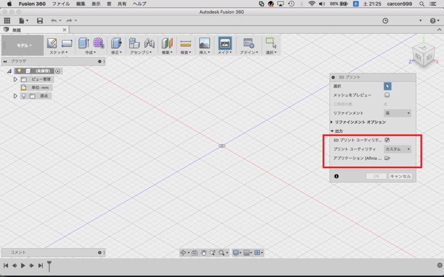
Task: Open the View menu
Action: click(95, 4)
